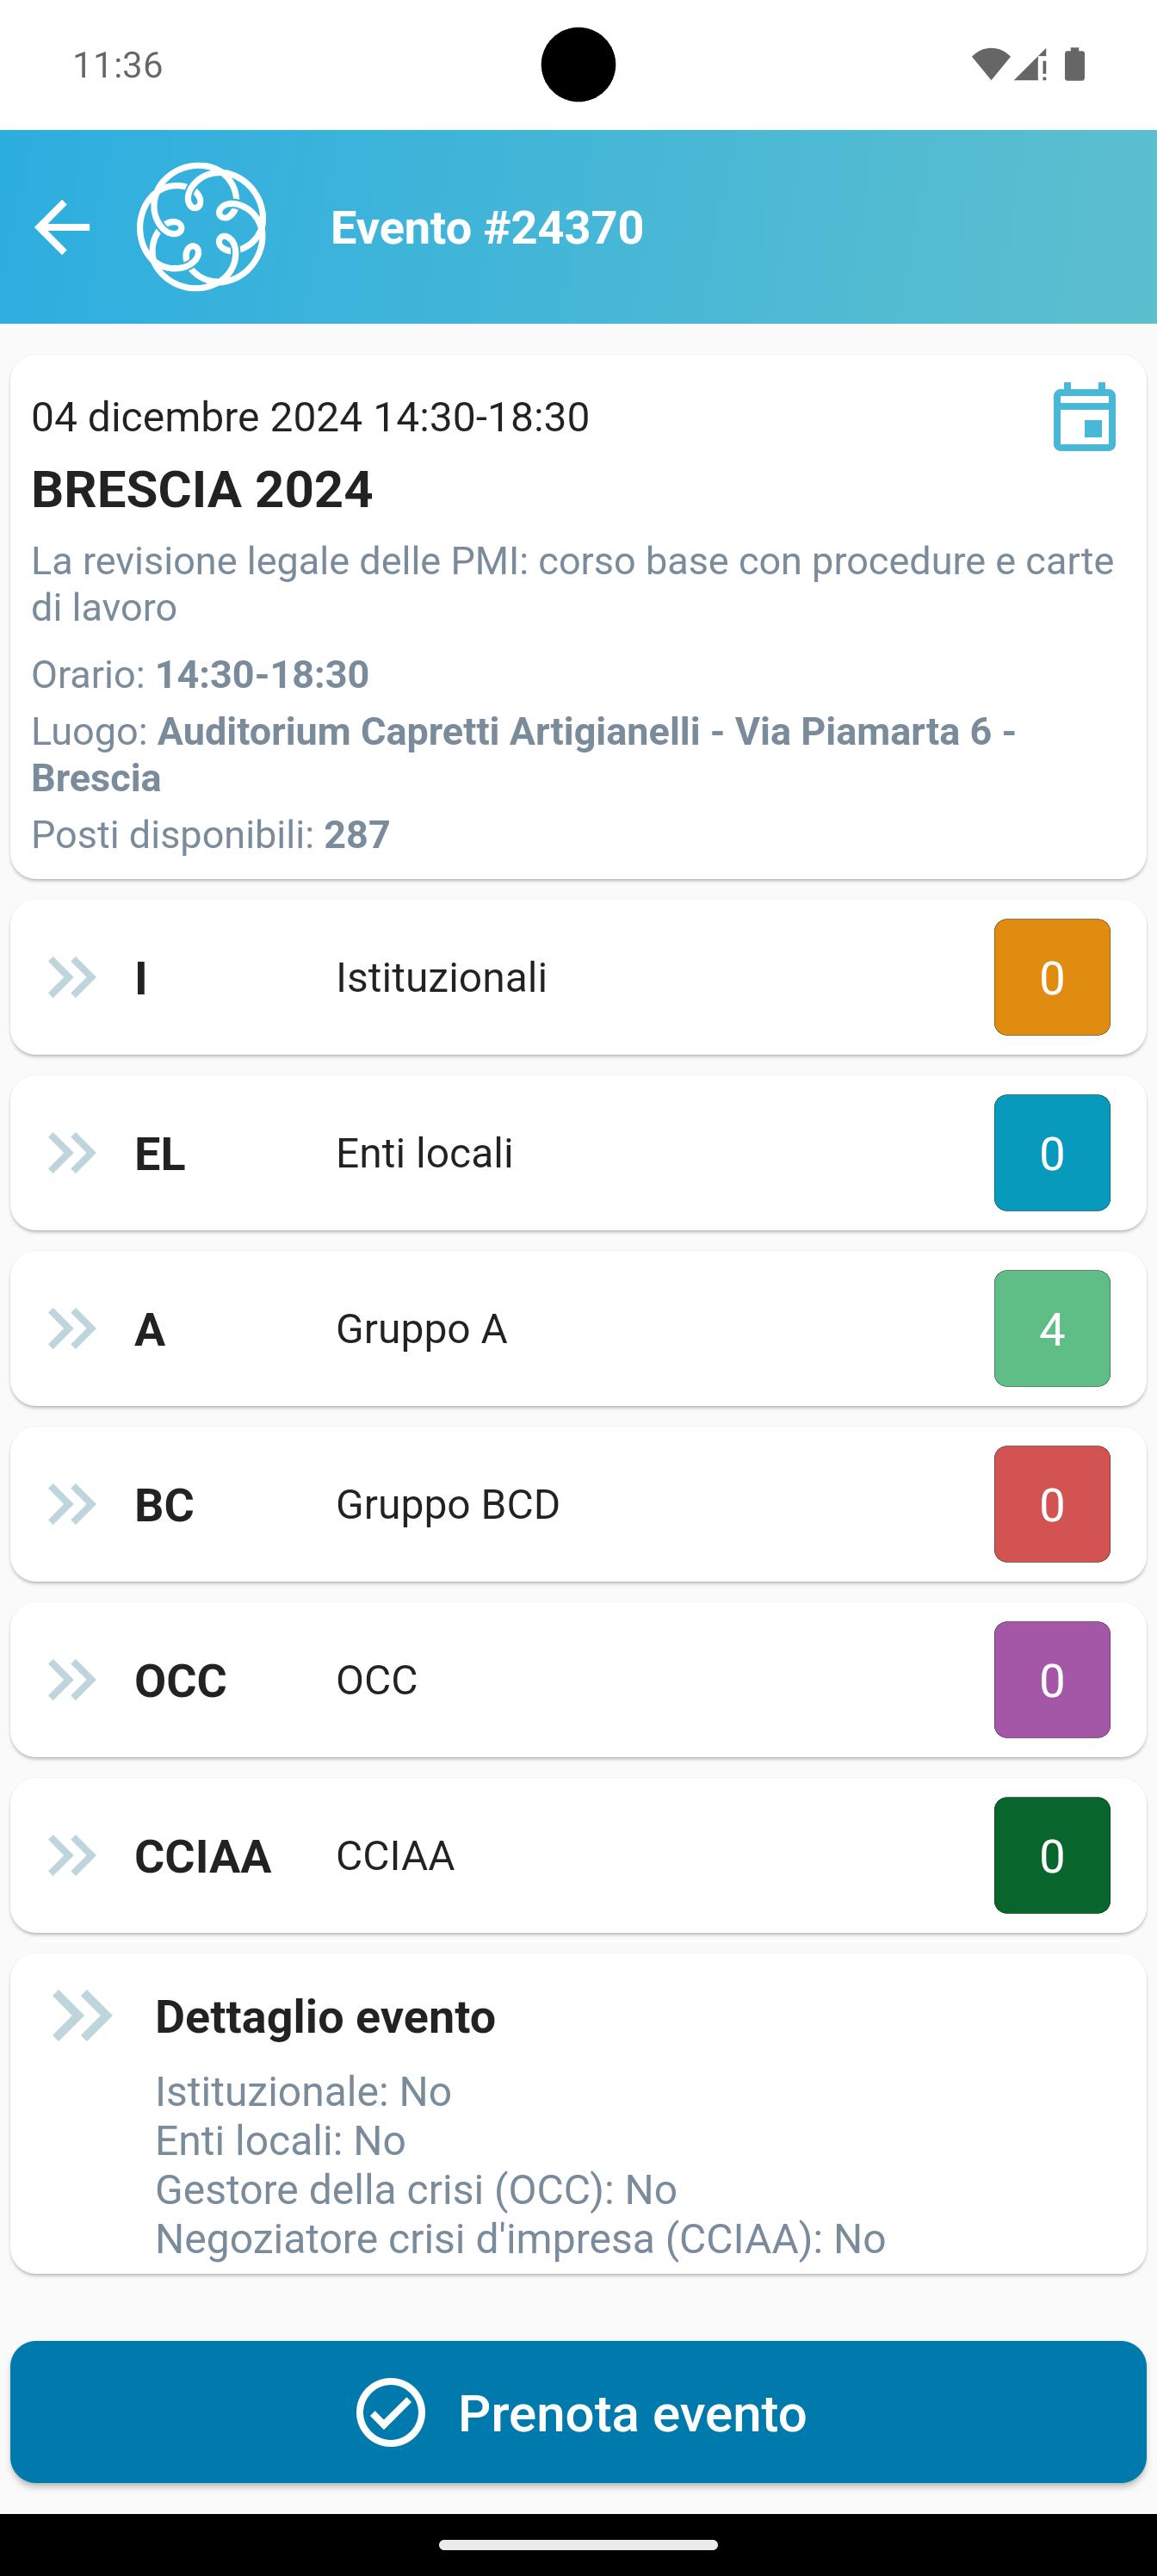Viewport: 1157px width, 2576px height.
Task: Expand Dettaglio evento section chevron
Action: (82, 2015)
